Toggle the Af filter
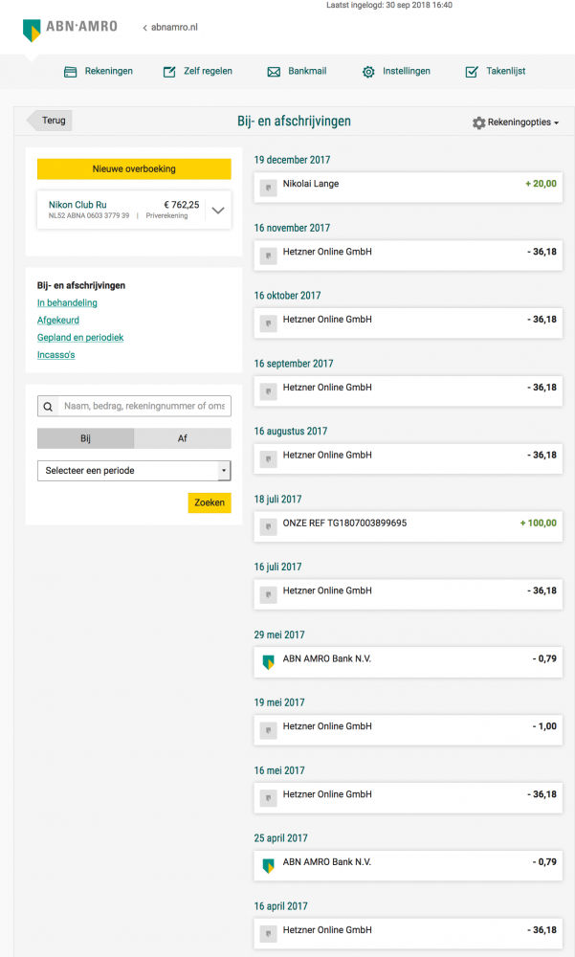This screenshot has height=957, width=575. click(183, 438)
